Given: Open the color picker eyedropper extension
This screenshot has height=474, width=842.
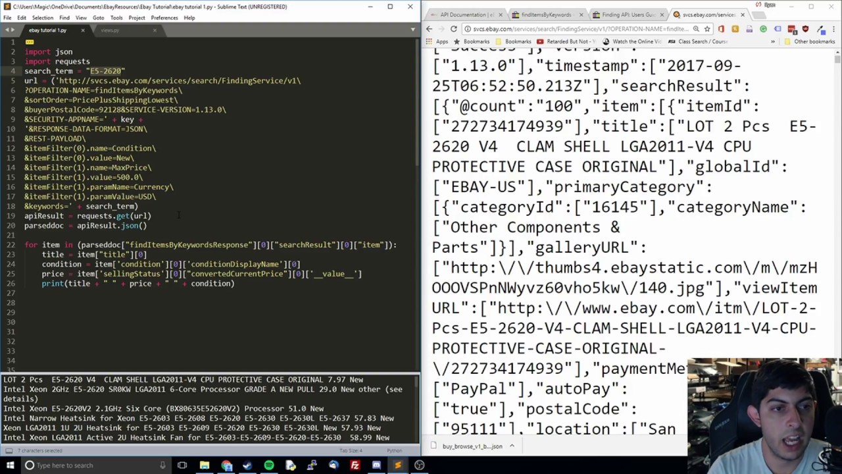Looking at the screenshot, I should pyautogui.click(x=821, y=30).
